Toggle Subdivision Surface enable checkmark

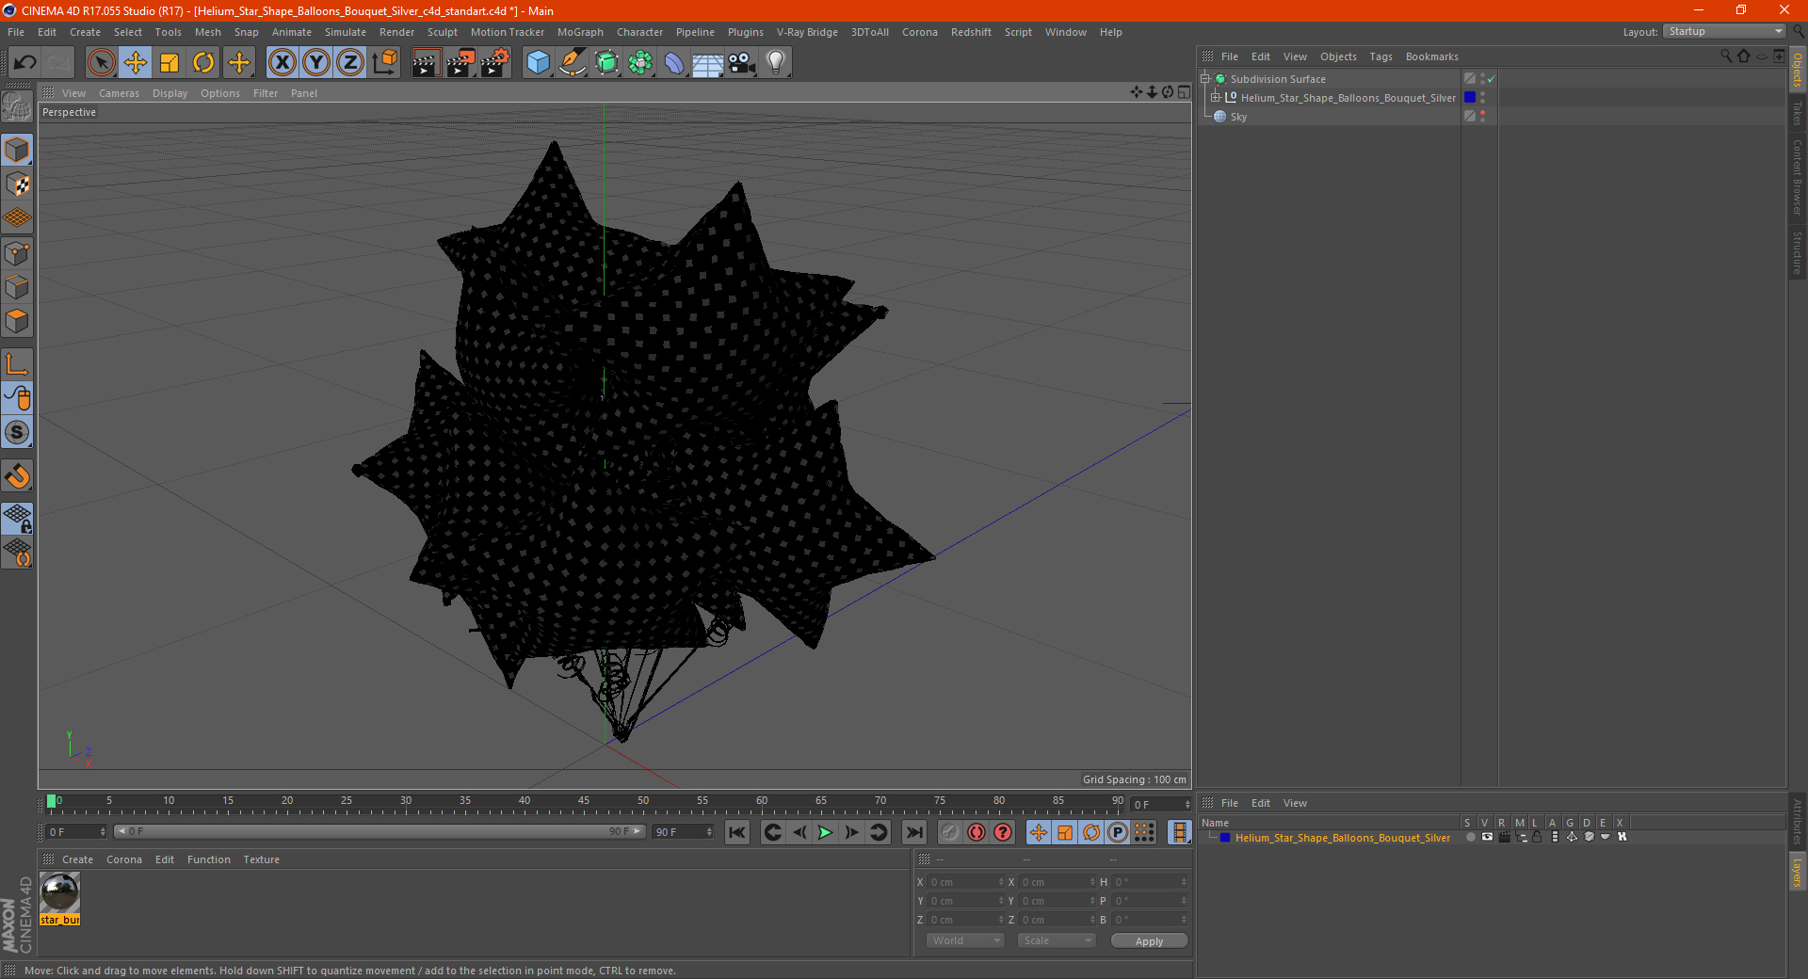click(1492, 79)
